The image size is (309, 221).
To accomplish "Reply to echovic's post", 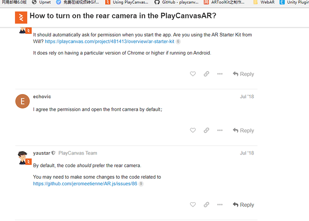I will [x=243, y=130].
